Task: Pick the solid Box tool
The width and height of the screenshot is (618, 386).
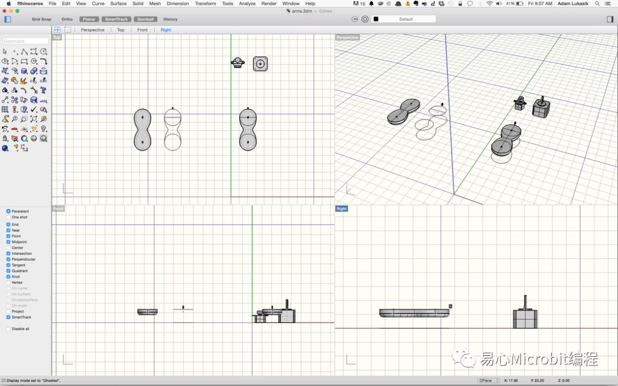Action: pyautogui.click(x=24, y=71)
